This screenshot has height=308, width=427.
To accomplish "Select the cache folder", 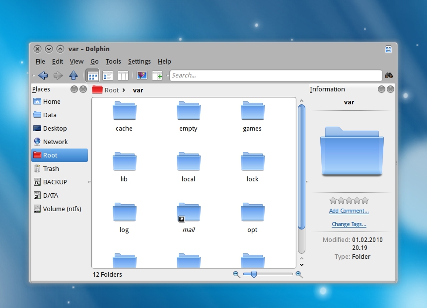I will [124, 117].
